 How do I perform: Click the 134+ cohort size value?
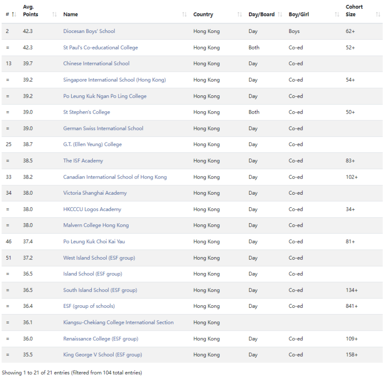click(x=351, y=290)
